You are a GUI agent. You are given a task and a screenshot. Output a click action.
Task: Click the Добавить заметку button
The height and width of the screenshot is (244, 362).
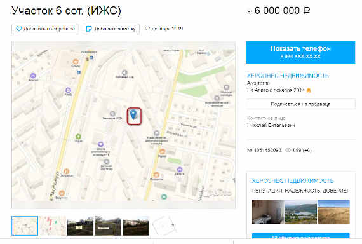click(111, 29)
